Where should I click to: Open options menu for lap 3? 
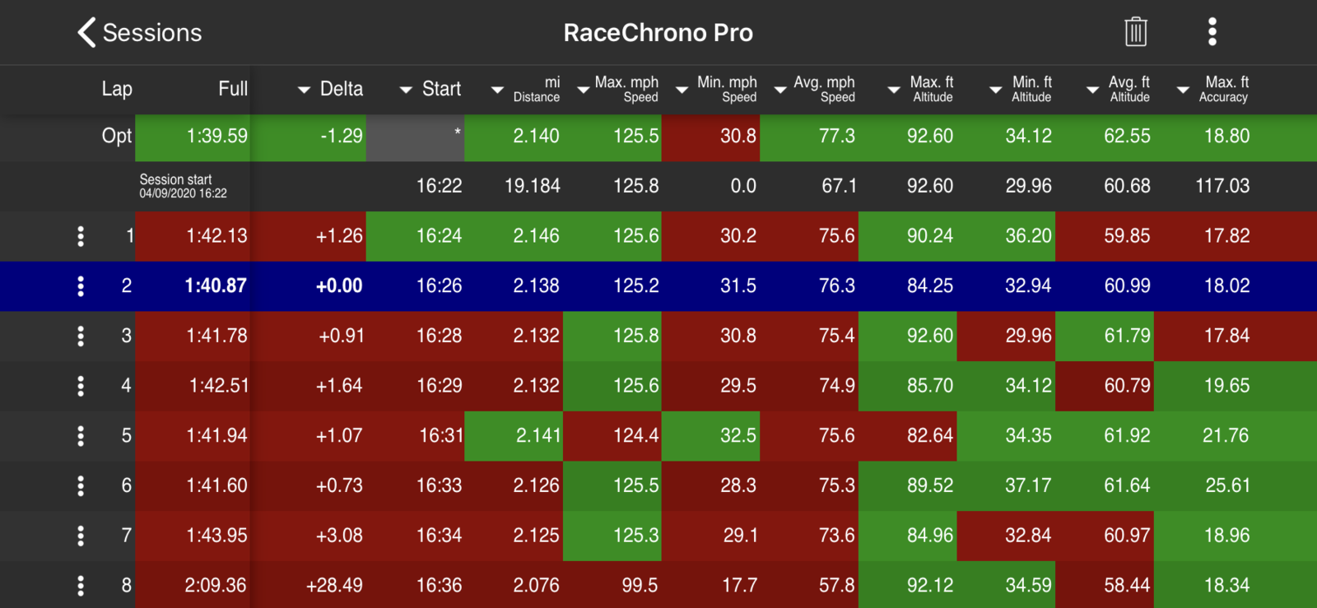pyautogui.click(x=81, y=336)
